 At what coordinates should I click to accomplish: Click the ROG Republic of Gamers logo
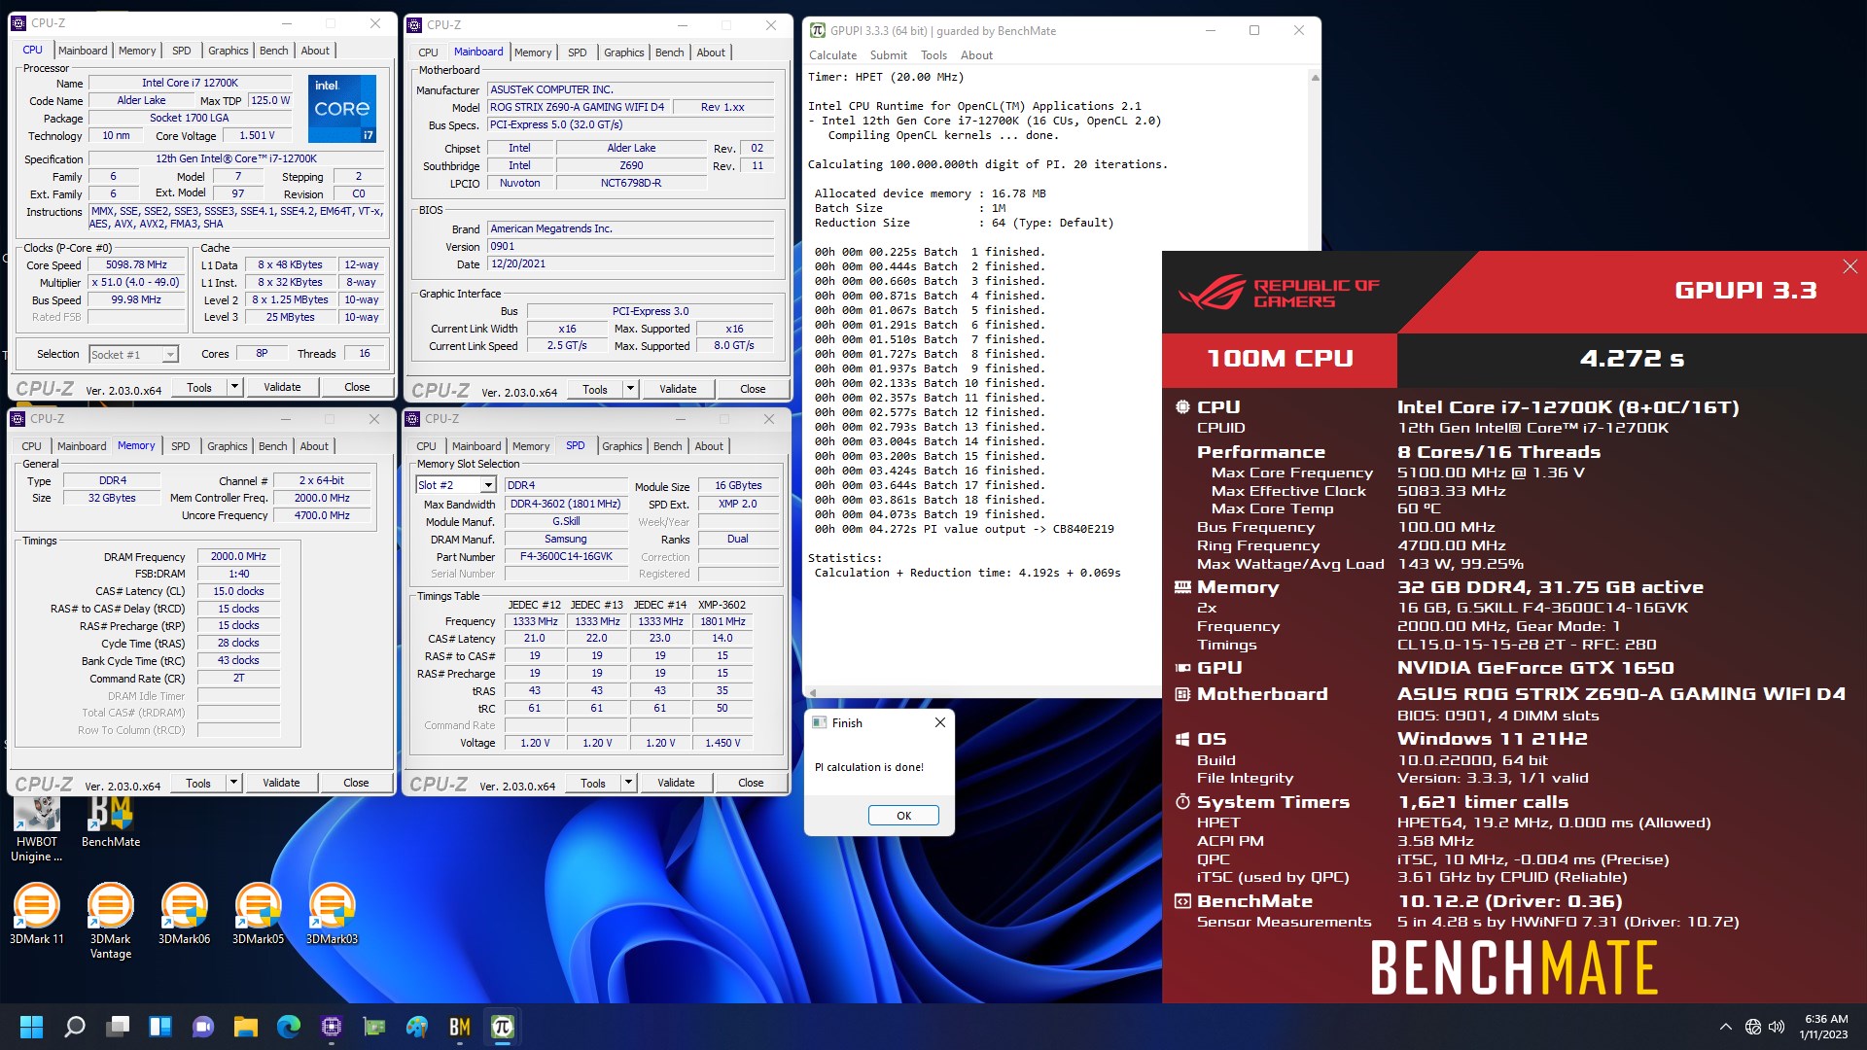[1279, 292]
